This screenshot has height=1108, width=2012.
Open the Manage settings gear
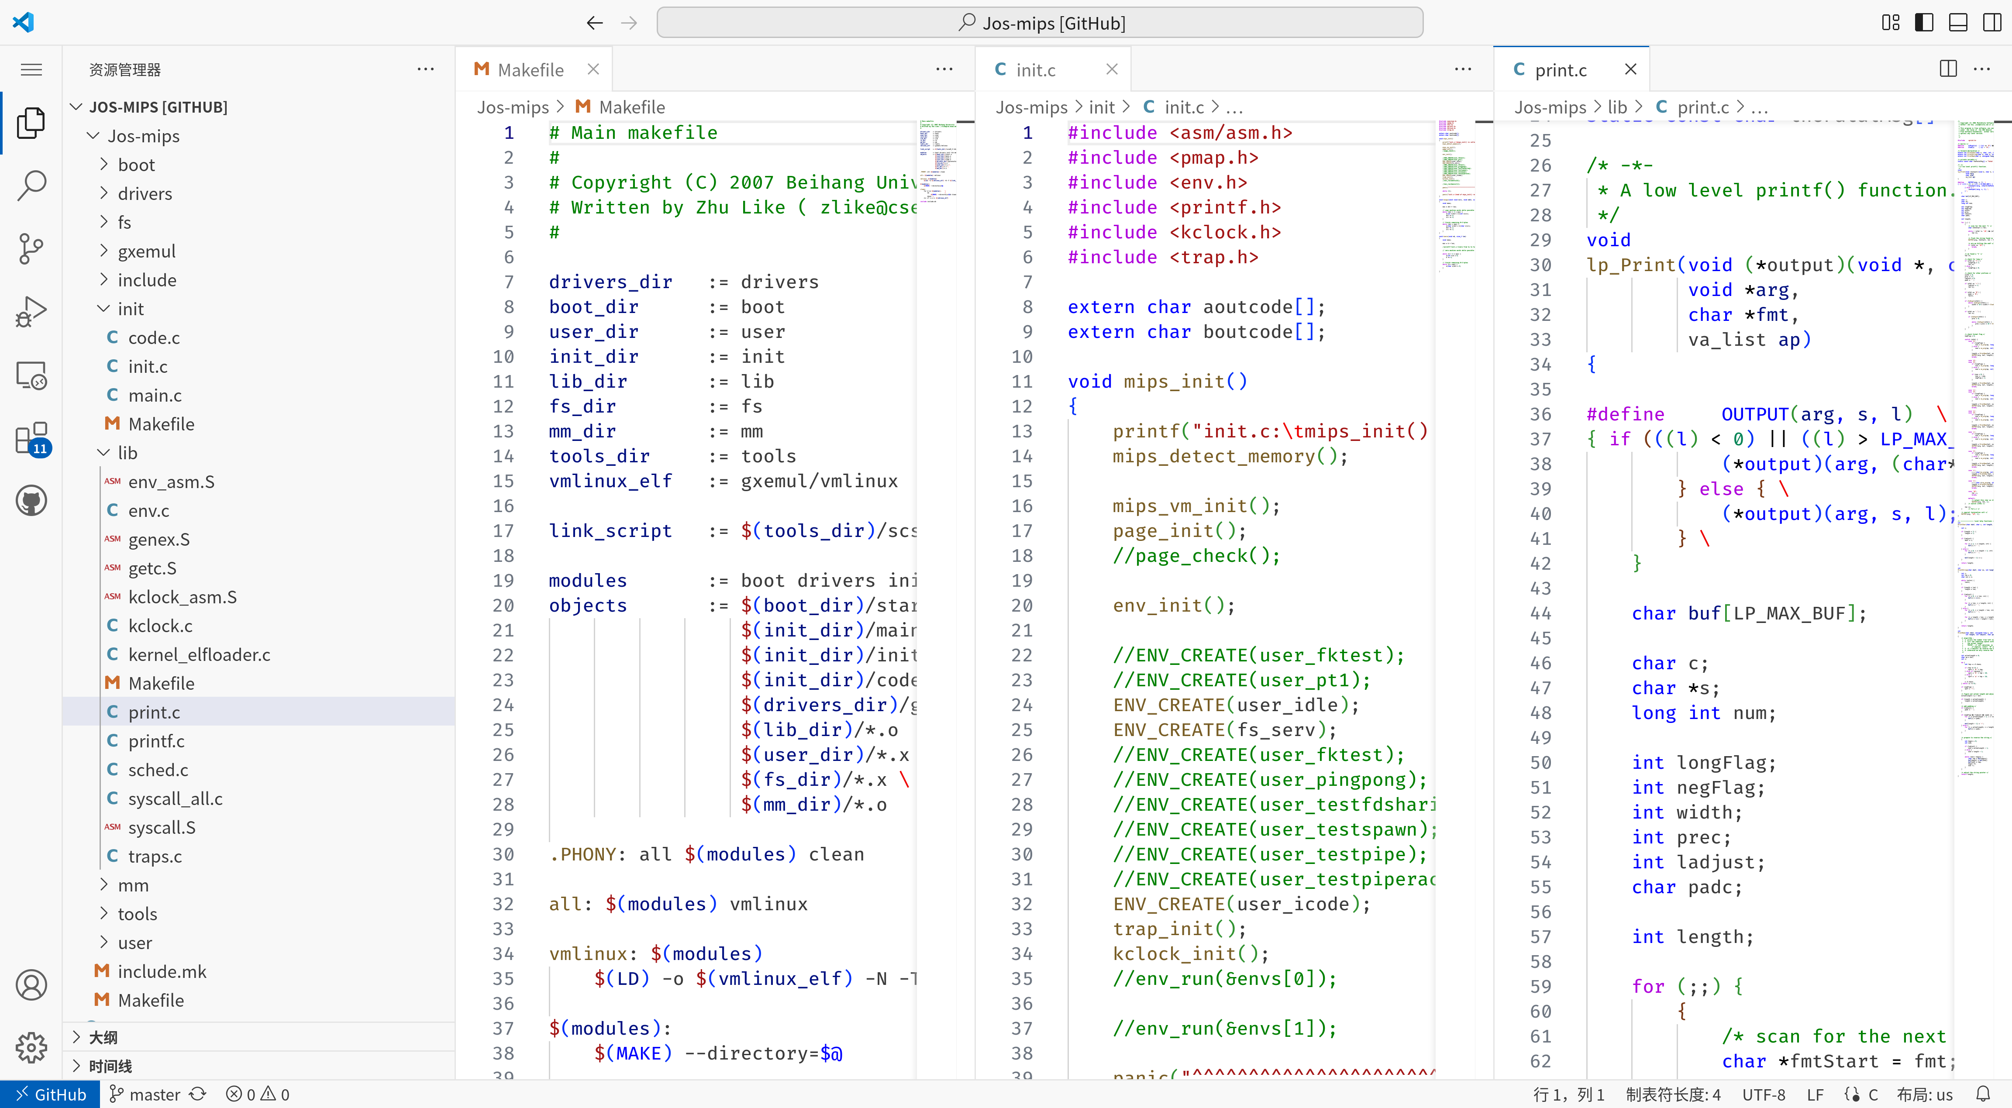pos(31,1048)
